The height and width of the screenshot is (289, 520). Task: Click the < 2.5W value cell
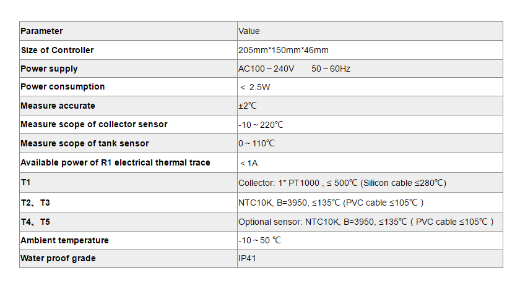tap(255, 87)
